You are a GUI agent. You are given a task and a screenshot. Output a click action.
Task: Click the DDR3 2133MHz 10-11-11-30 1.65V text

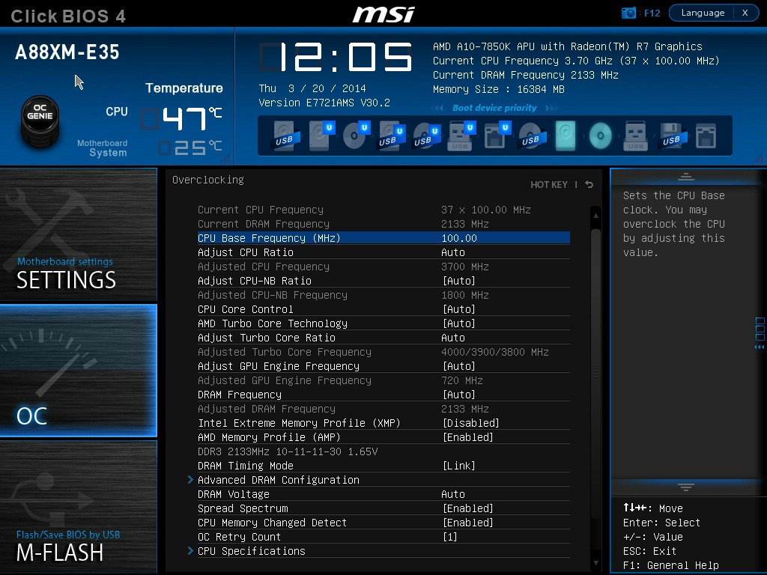[x=288, y=451]
